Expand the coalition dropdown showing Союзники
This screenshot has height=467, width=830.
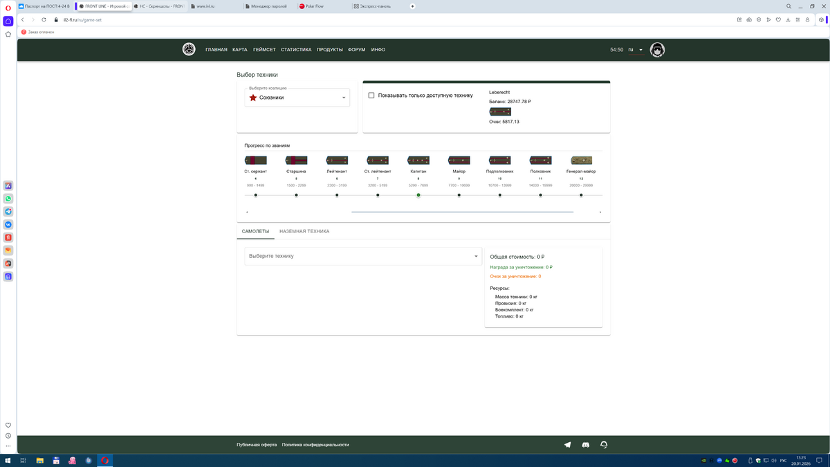point(297,98)
